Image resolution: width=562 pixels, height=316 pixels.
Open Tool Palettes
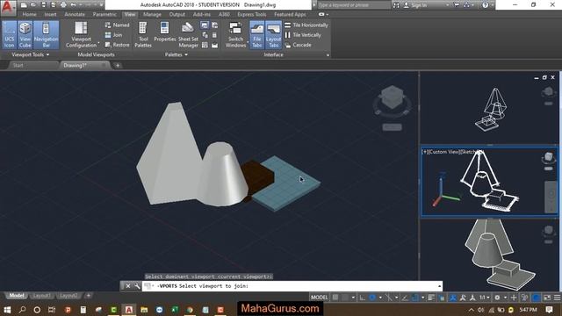coord(143,35)
